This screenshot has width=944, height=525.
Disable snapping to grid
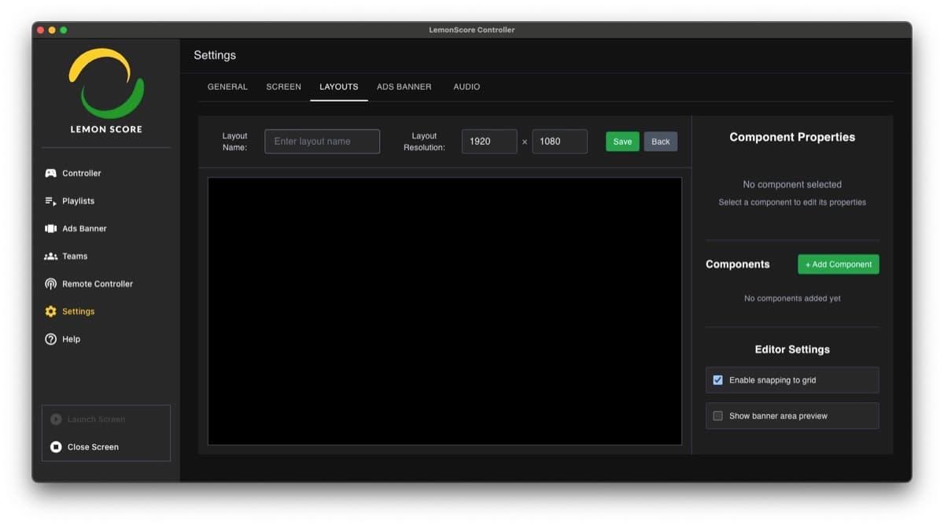pyautogui.click(x=717, y=379)
